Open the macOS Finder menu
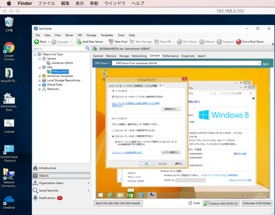The width and height of the screenshot is (275, 215). tap(25, 3)
